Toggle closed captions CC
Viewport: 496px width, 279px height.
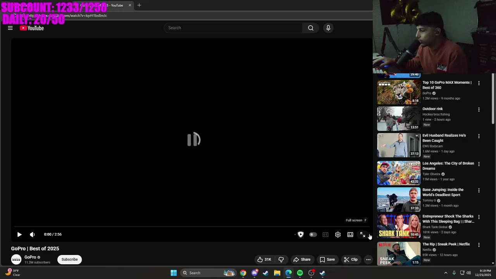(x=325, y=234)
